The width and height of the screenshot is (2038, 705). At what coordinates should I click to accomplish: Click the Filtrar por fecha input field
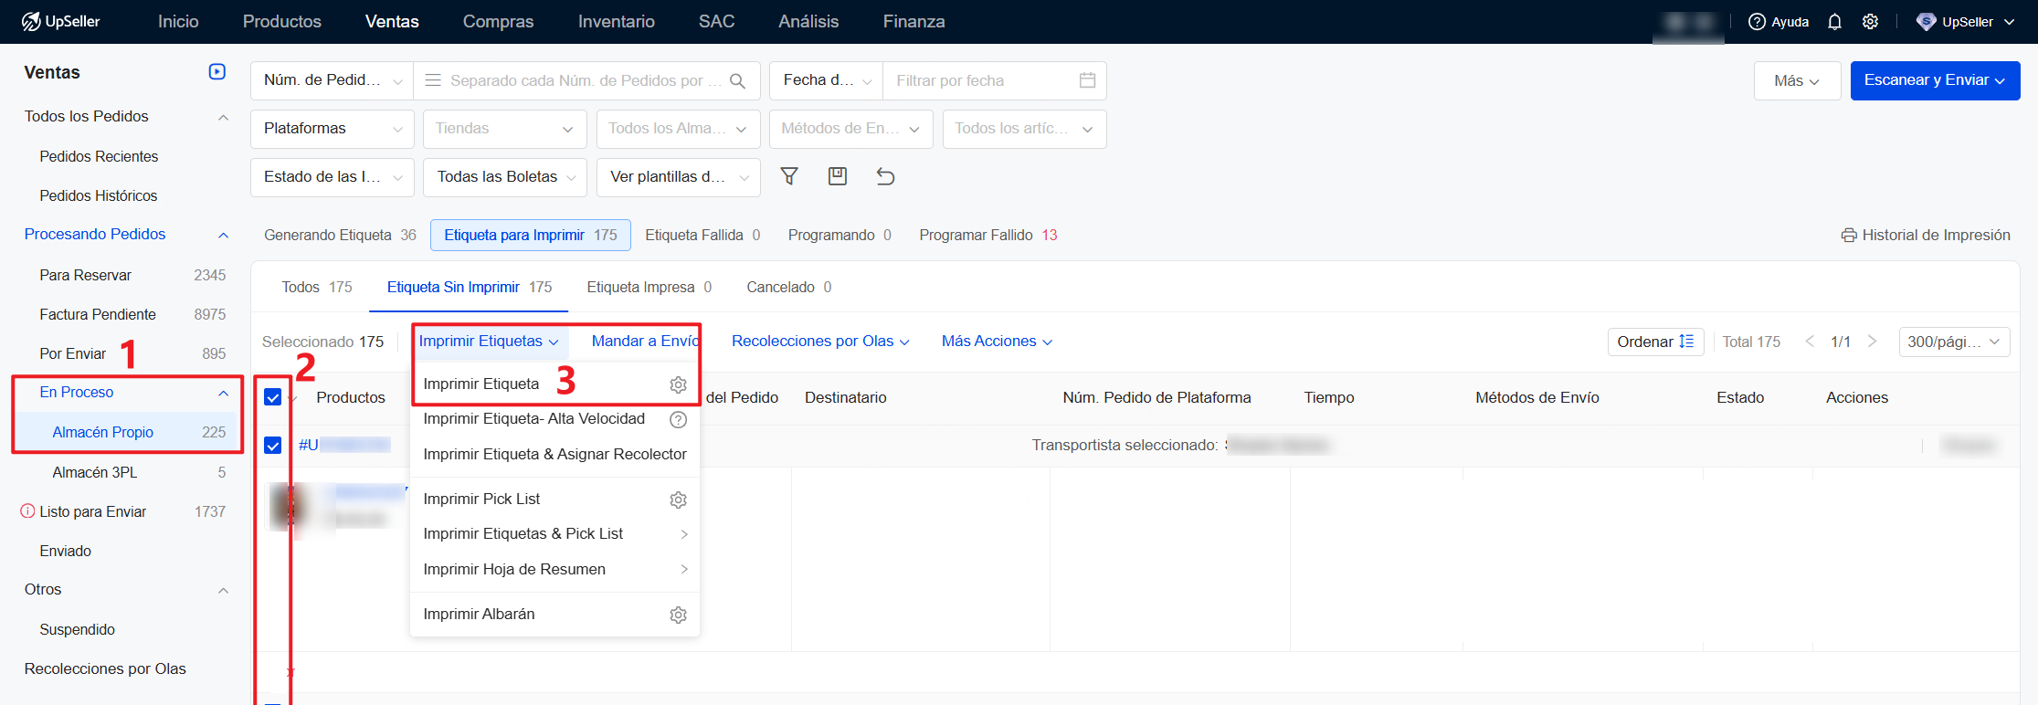[x=982, y=81]
